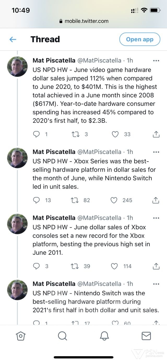This screenshot has width=167, height=362.
Task: Reply to the $401M June hardware tweet
Action: coord(36,134)
